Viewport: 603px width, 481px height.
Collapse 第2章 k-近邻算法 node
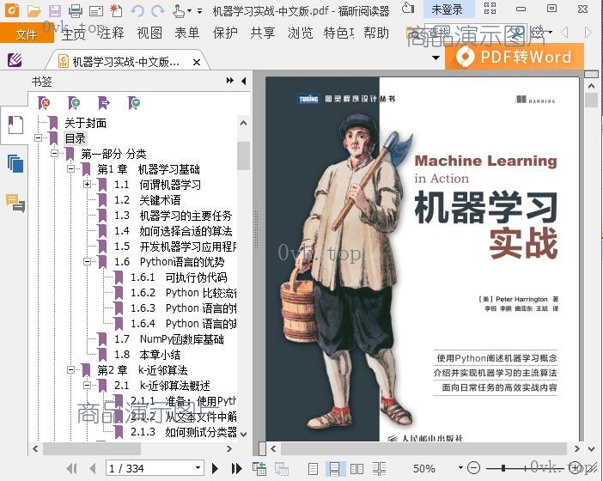[x=70, y=370]
